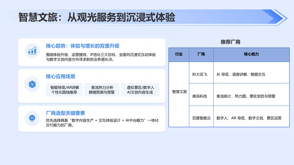
Task: Click the paragraph starting 优先选择具备
Action: pyautogui.click(x=102, y=123)
